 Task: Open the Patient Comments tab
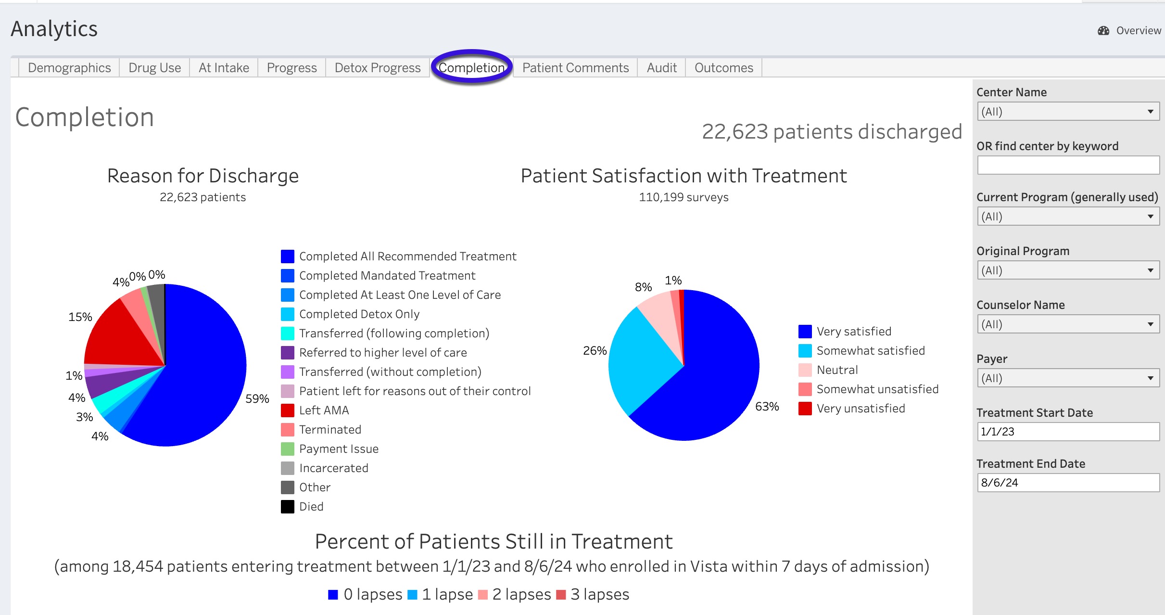pos(575,68)
